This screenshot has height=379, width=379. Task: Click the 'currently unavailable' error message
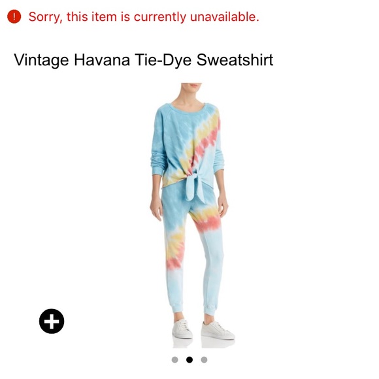[144, 17]
